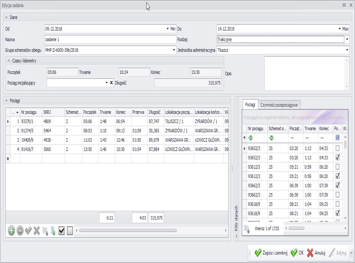Viewport: 355px width, 263px height.
Task: Click the red X Anuluj icon
Action: click(x=310, y=252)
